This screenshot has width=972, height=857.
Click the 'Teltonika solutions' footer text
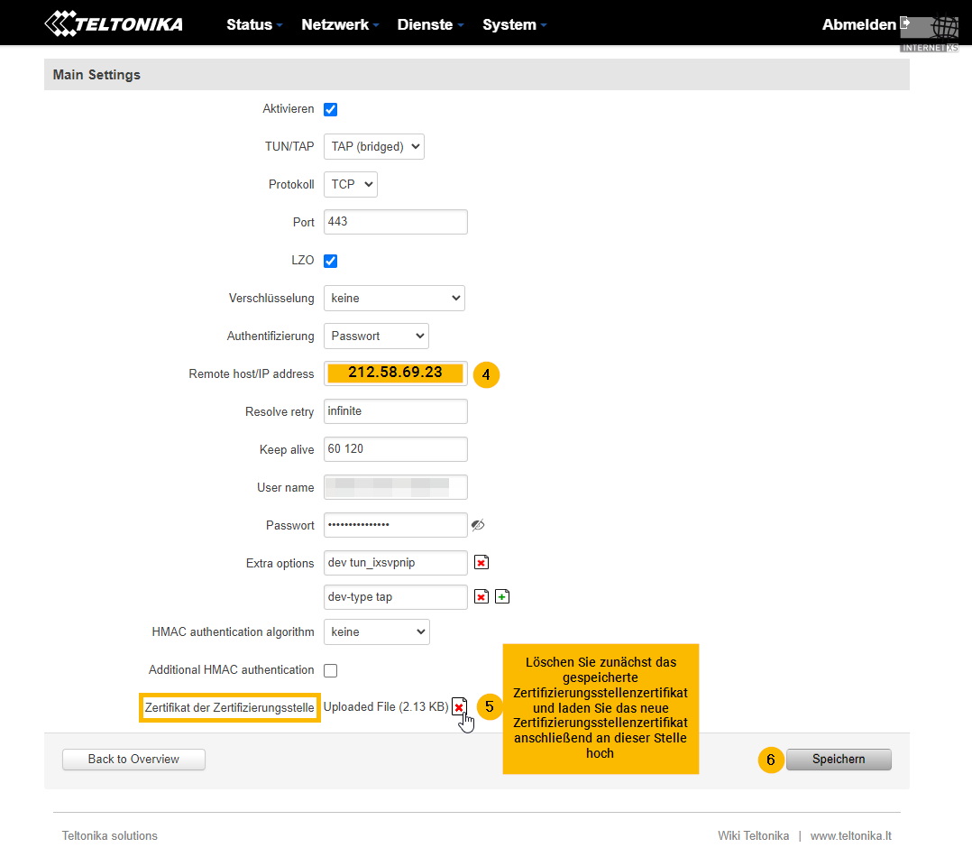pos(110,836)
